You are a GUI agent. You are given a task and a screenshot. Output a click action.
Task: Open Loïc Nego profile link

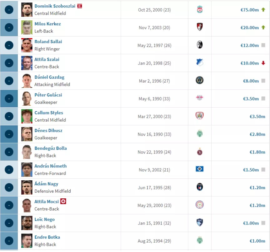pos(45,219)
